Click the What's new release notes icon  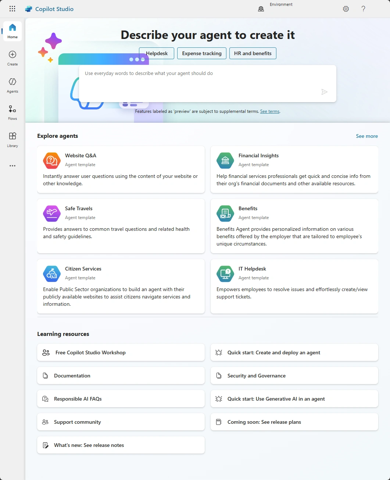point(45,445)
